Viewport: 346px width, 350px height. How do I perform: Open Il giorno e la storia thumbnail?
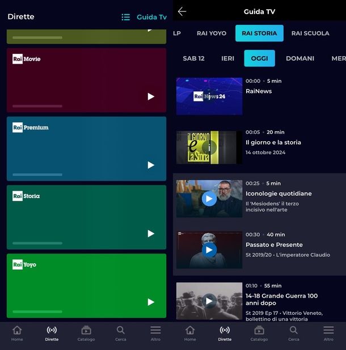coord(209,147)
